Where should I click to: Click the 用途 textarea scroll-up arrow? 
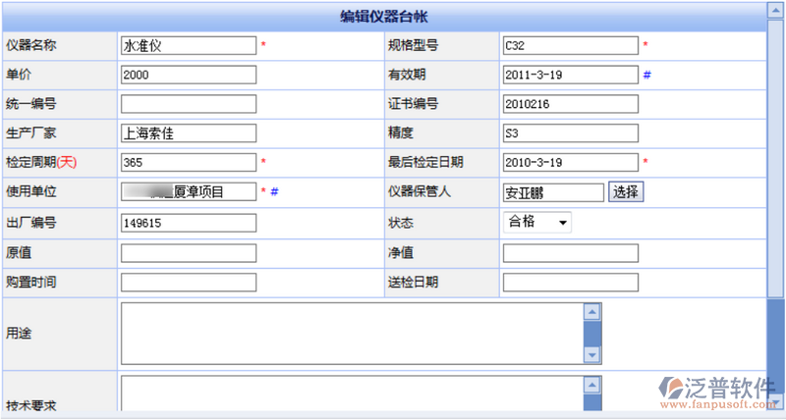591,312
